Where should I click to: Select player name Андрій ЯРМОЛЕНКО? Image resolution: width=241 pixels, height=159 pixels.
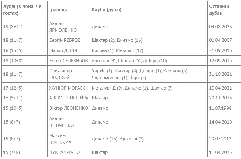[x=63, y=27]
